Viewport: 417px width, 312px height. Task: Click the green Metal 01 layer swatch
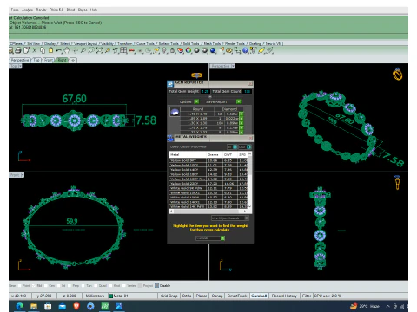(x=110, y=296)
